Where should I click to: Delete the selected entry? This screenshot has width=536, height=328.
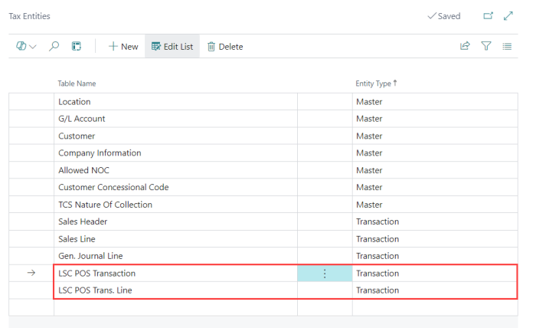click(225, 47)
